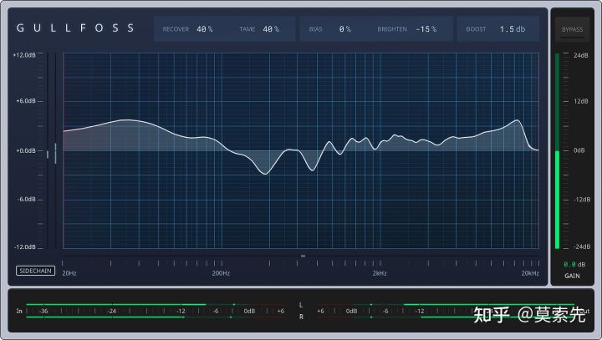Click the 200Hz frequency label
Image resolution: width=602 pixels, height=340 pixels.
(221, 273)
